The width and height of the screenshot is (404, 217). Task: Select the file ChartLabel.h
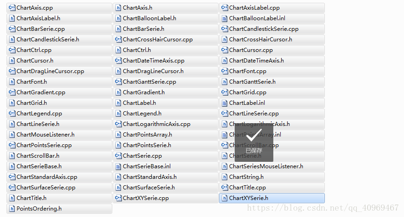165,103
